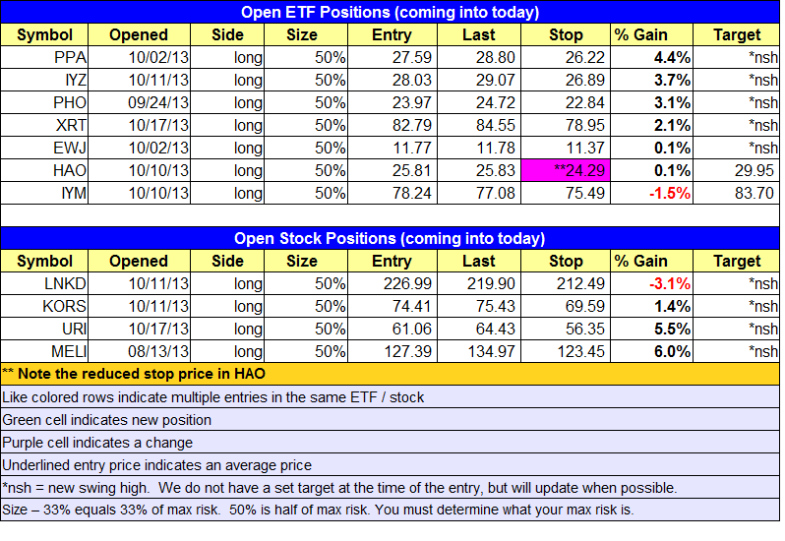Select the ETF table Side header
785x541 pixels.
click(x=227, y=34)
